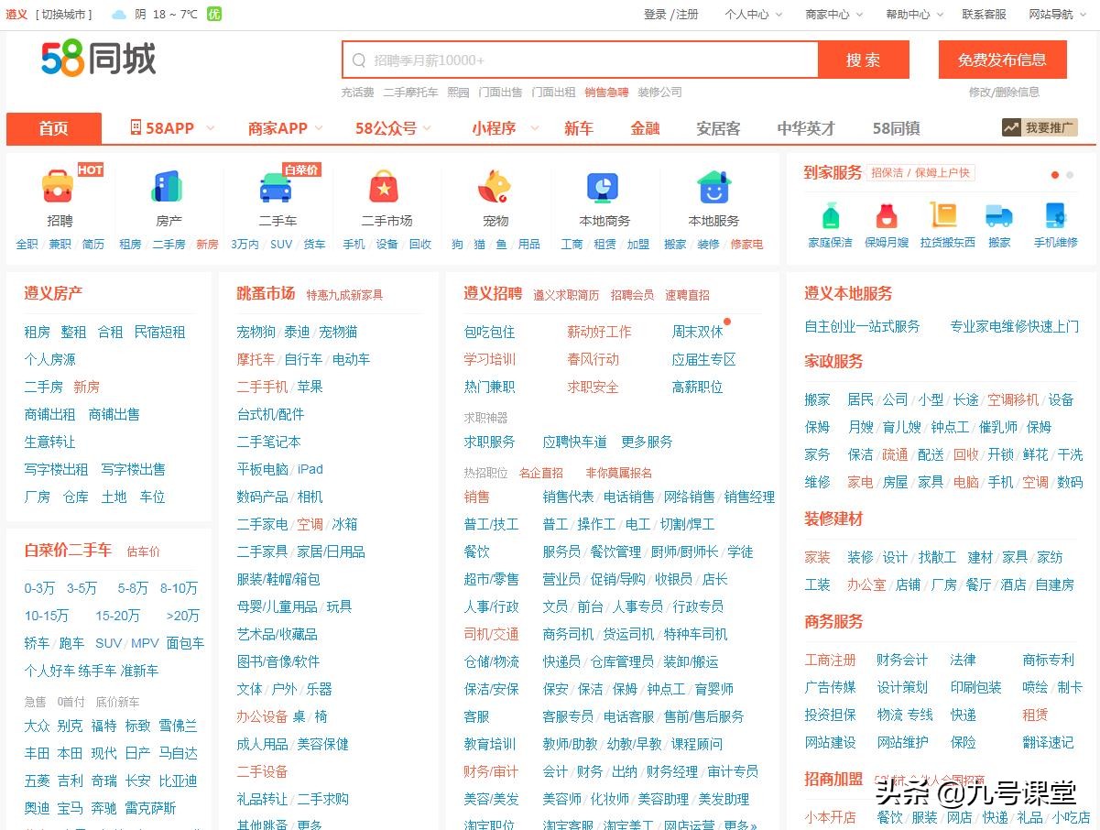Open the 宠物 pet icon
The width and height of the screenshot is (1100, 830).
[495, 186]
